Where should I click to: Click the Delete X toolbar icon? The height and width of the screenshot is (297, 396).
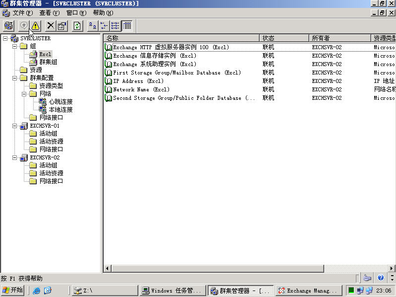click(51, 26)
